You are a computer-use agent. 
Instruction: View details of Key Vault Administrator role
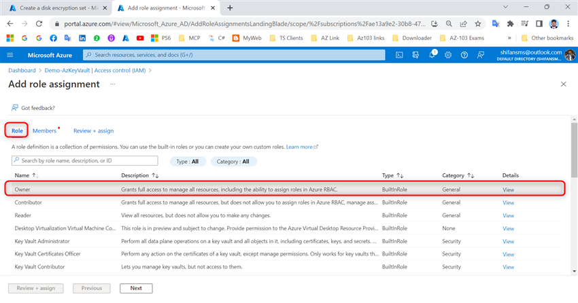tap(508, 241)
